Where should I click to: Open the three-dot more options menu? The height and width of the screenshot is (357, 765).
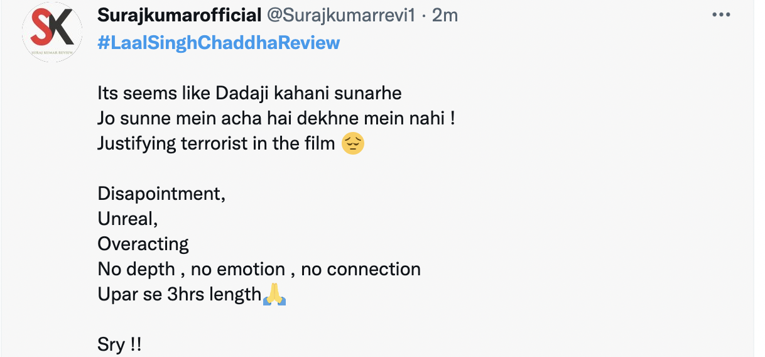pos(720,15)
